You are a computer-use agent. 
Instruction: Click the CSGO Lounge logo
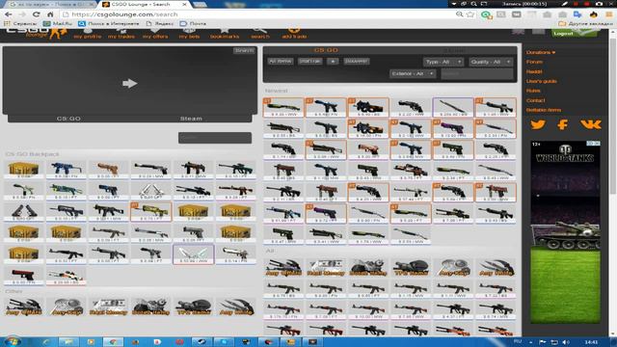click(x=36, y=34)
